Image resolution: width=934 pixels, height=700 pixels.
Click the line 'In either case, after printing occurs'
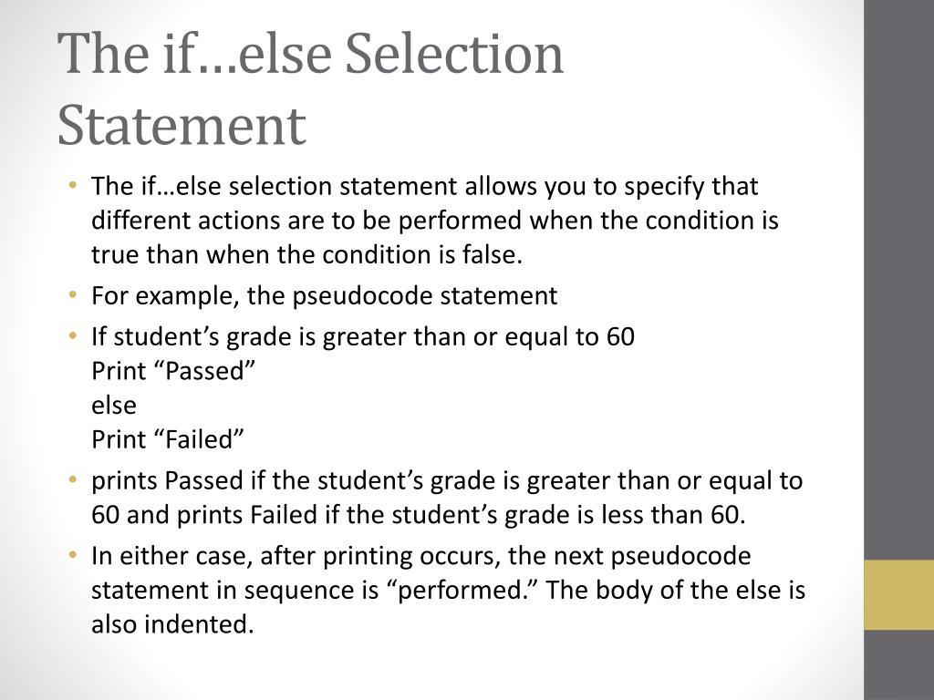tap(420, 557)
